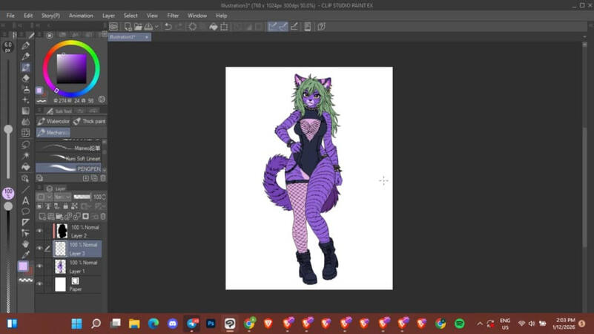Select the Thick paint sub tool group

(x=89, y=121)
